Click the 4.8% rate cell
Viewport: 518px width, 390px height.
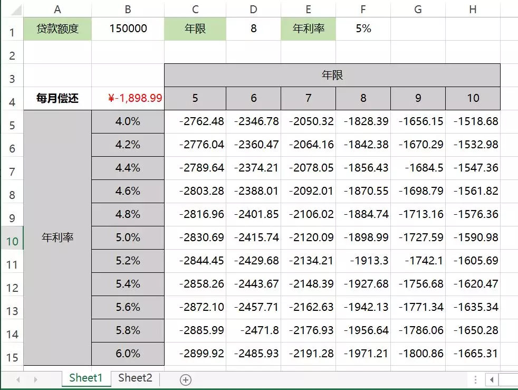(128, 214)
